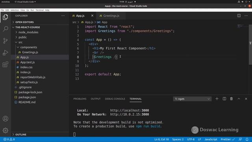Split the editor right
This screenshot has height=142, width=252.
click(239, 16)
